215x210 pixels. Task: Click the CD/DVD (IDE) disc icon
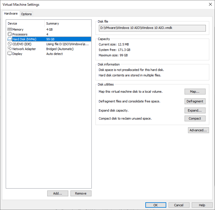click(x=10, y=44)
